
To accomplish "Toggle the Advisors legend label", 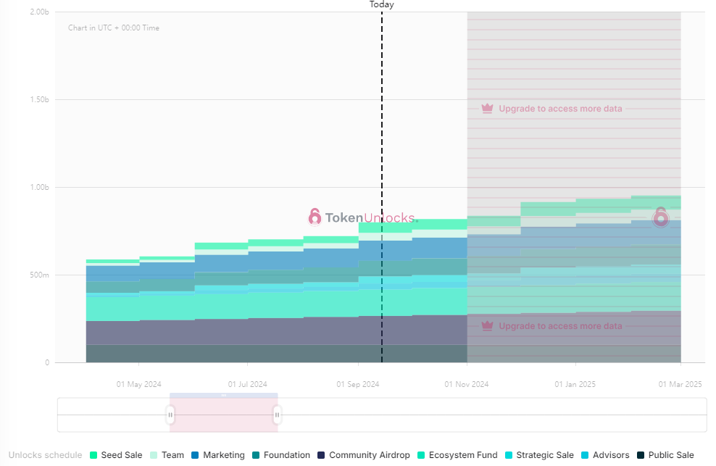I will coord(610,455).
